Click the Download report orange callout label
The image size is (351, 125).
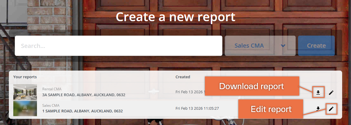[252, 86]
